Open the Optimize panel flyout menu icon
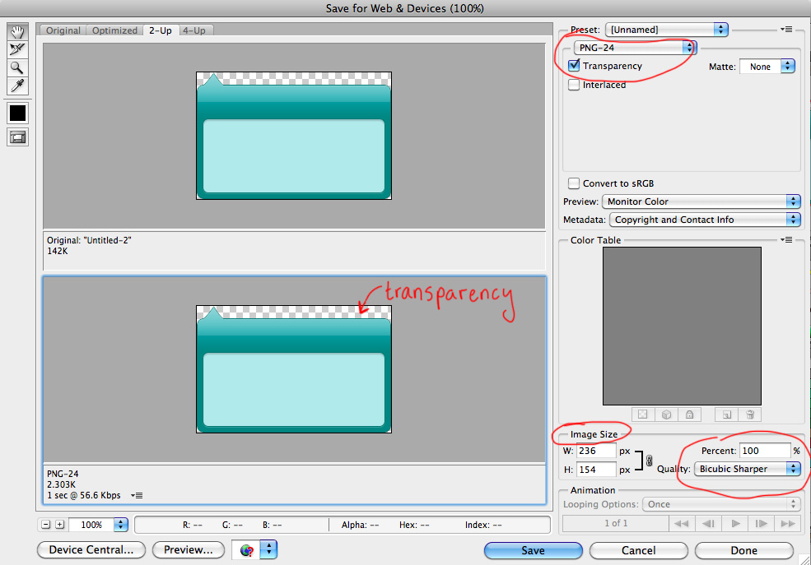 (786, 30)
